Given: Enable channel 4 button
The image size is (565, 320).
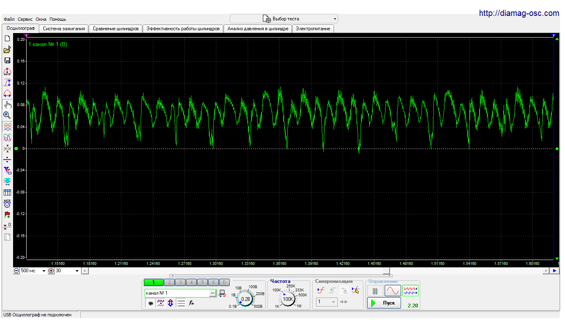Looking at the screenshot, I should click(191, 282).
